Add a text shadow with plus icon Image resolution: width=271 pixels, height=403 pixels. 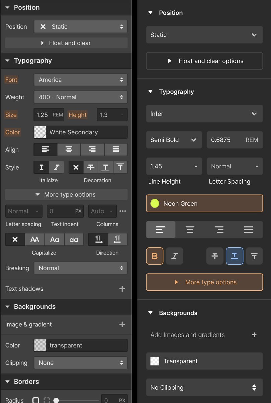[122, 289]
